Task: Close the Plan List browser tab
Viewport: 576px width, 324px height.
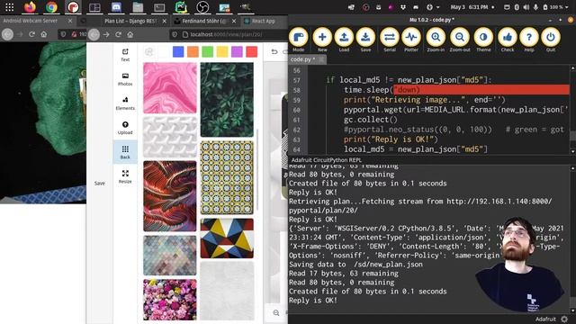Action: tap(164, 22)
